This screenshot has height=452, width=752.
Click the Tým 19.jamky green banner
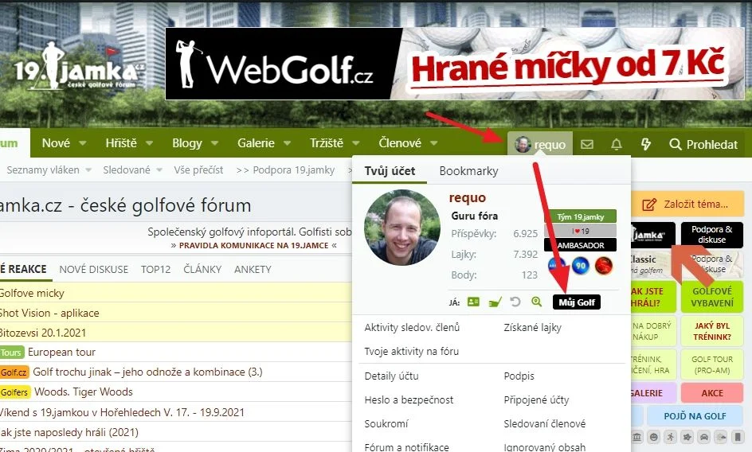click(580, 216)
